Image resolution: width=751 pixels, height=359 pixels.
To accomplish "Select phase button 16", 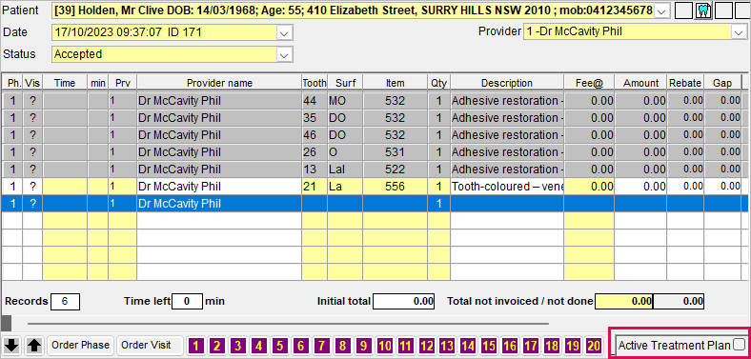I will pyautogui.click(x=510, y=346).
